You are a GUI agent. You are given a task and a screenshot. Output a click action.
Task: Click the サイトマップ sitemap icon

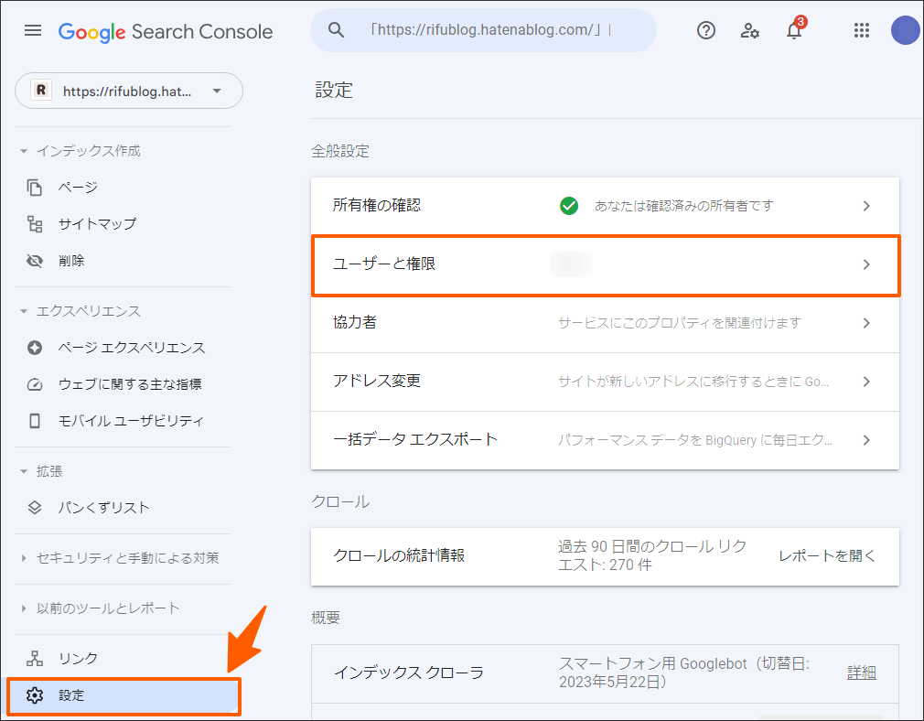[35, 224]
